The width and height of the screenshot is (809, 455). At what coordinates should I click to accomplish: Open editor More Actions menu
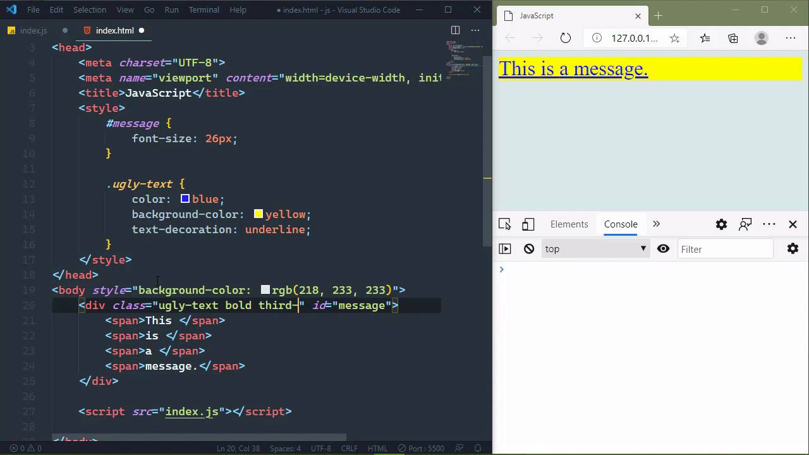[x=475, y=30]
